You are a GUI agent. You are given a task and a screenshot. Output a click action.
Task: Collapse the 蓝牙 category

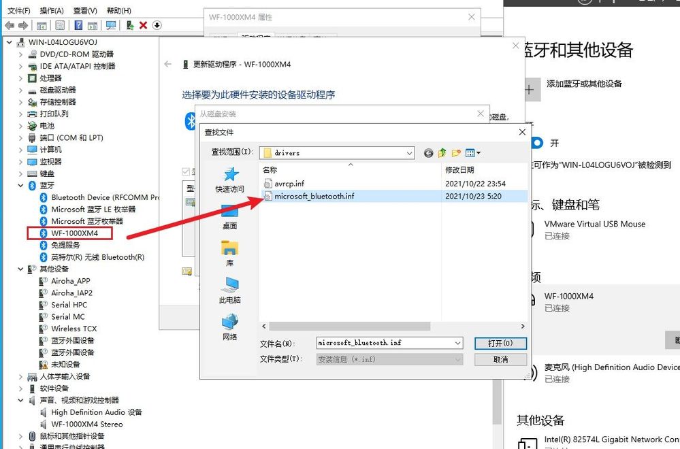click(x=20, y=186)
